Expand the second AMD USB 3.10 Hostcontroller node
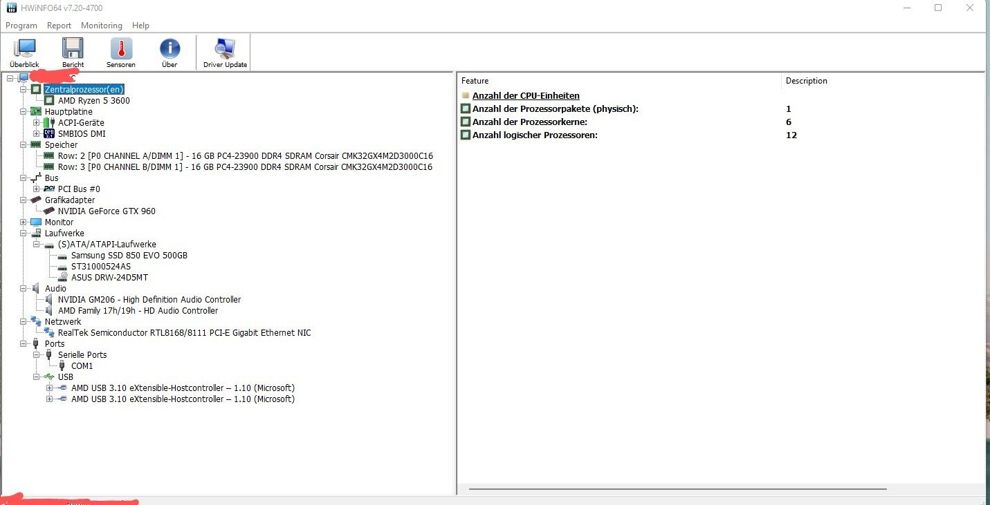Viewport: 990px width, 505px height. [x=50, y=399]
